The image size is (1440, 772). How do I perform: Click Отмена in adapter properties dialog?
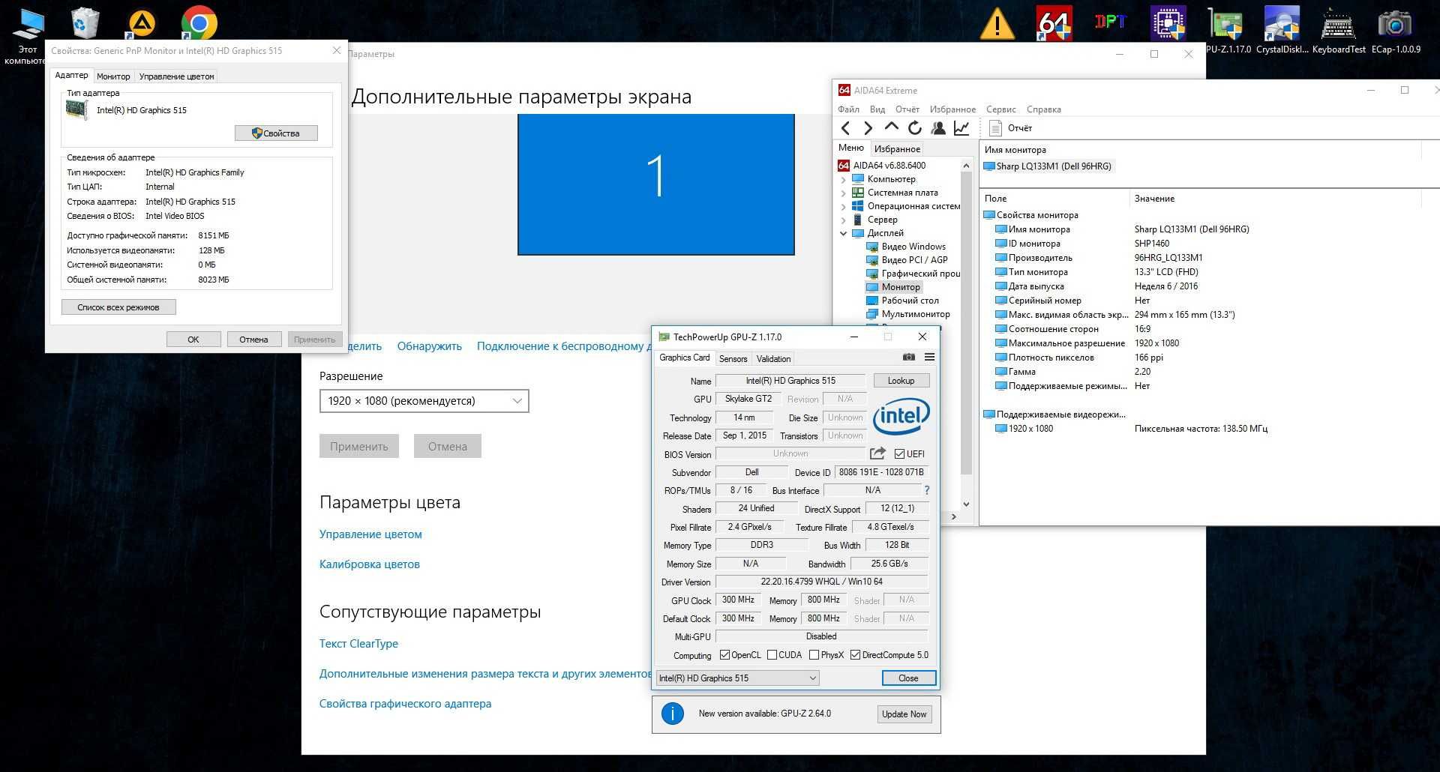pos(253,340)
